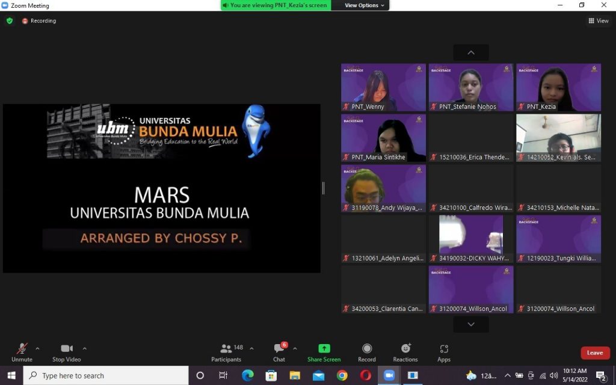Open the View Options dropdown
616x385 pixels.
pyautogui.click(x=364, y=5)
